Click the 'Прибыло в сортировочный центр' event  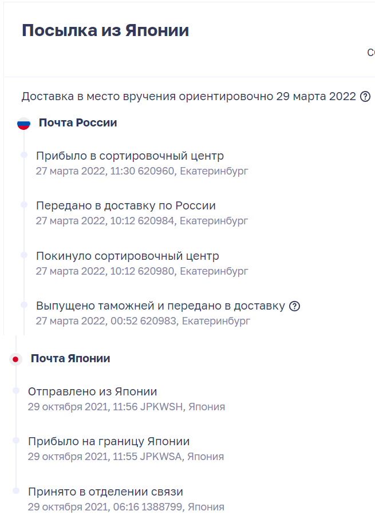click(130, 155)
